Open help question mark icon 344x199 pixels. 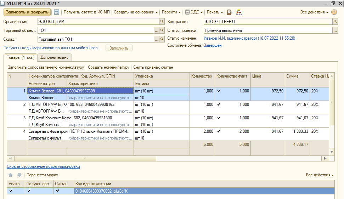coord(334,12)
